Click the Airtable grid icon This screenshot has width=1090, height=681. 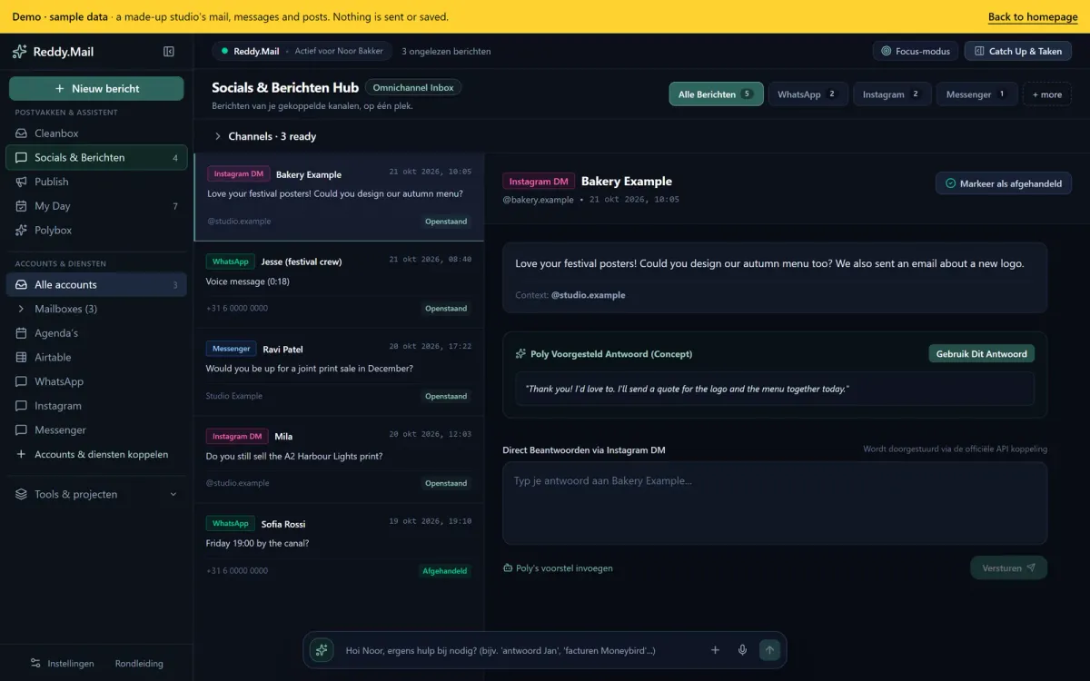[x=21, y=358]
